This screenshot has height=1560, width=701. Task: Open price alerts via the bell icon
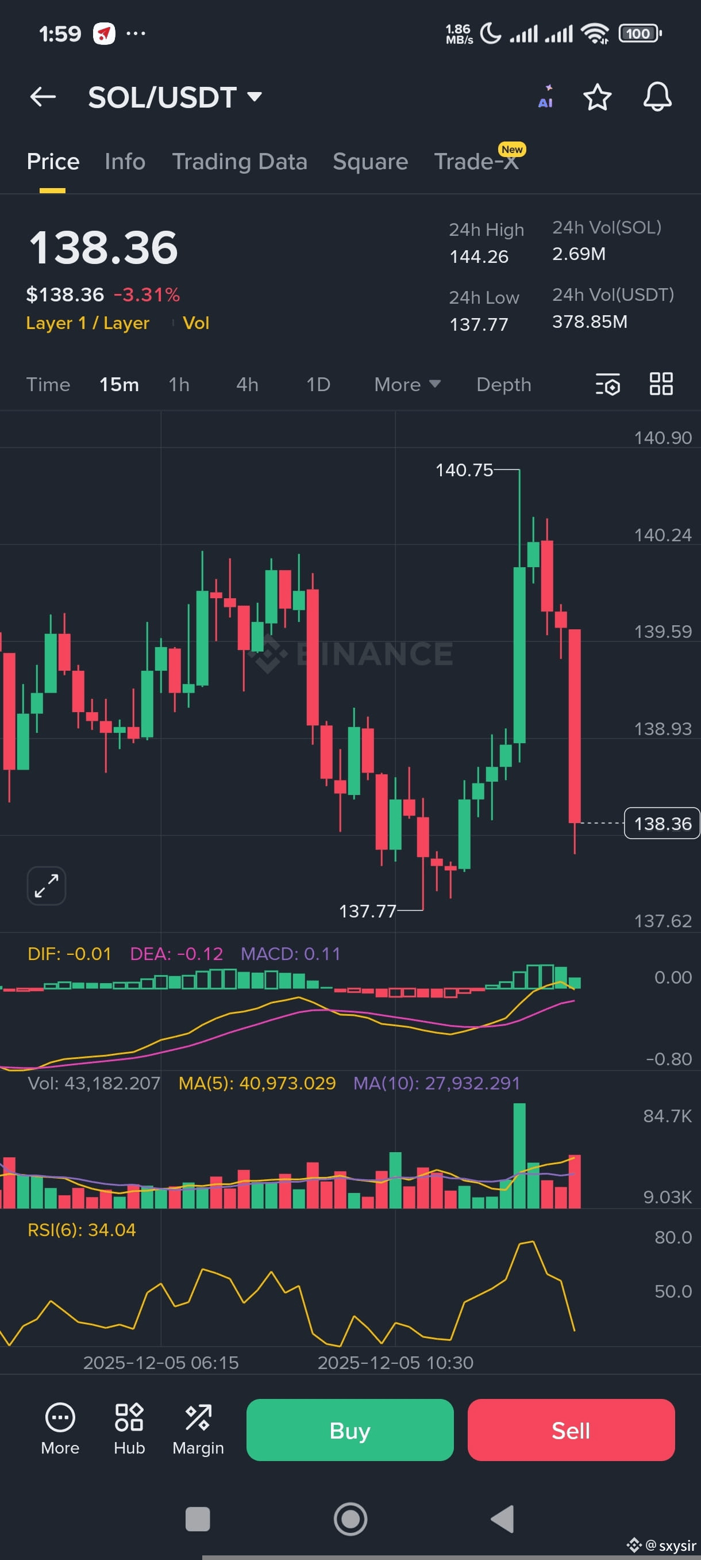[x=657, y=97]
